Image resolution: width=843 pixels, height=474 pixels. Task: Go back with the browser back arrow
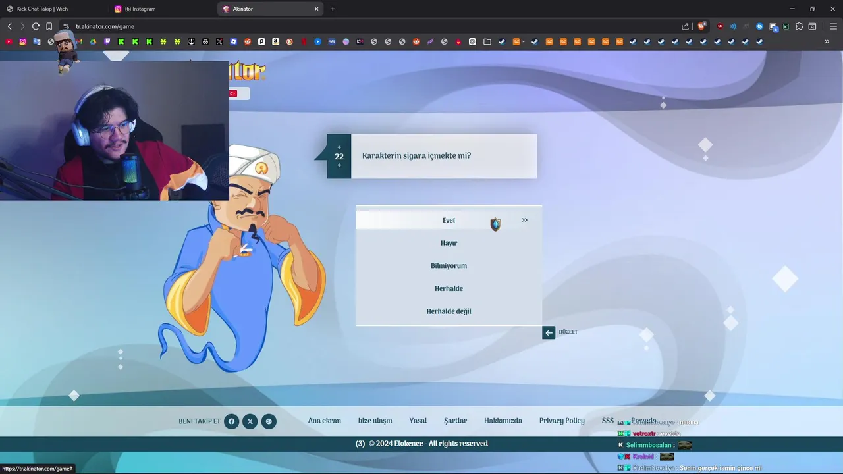click(x=9, y=26)
